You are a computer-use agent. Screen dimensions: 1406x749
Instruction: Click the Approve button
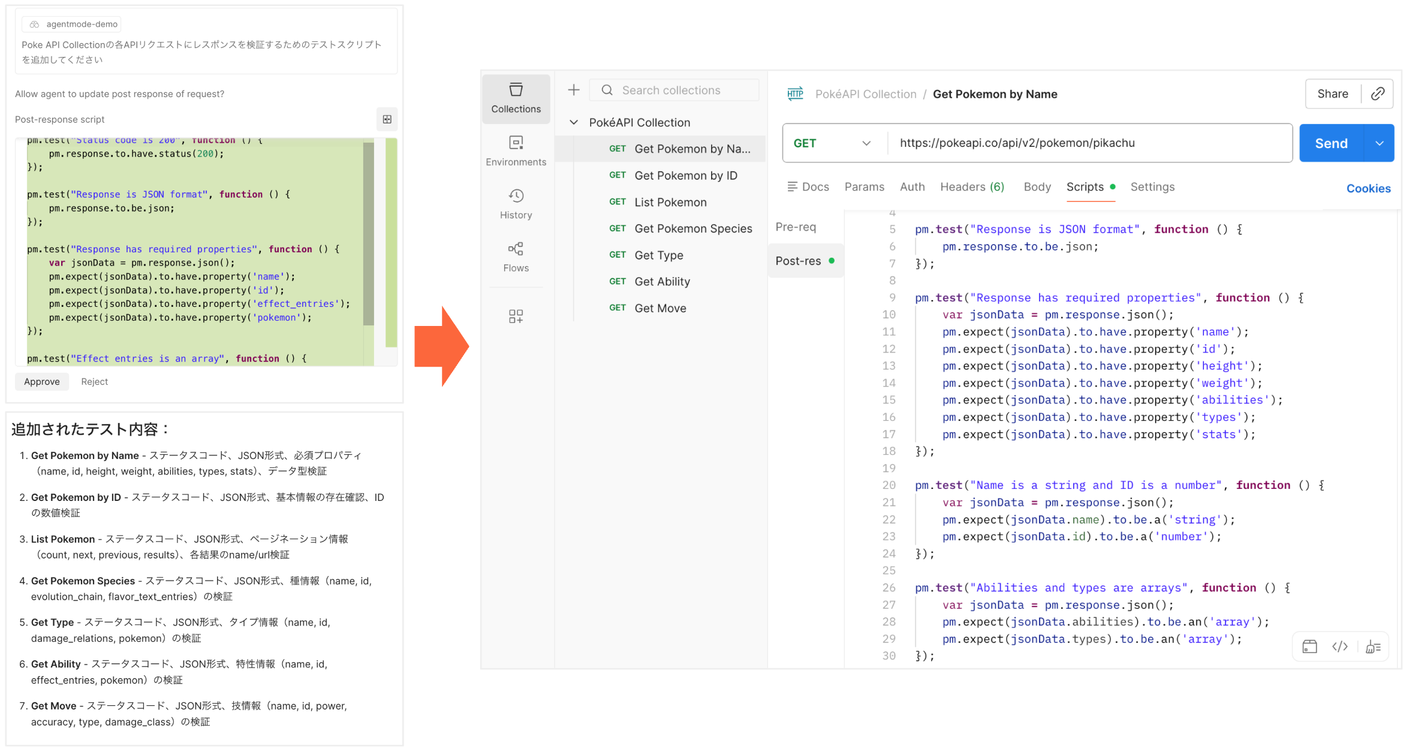pos(42,382)
